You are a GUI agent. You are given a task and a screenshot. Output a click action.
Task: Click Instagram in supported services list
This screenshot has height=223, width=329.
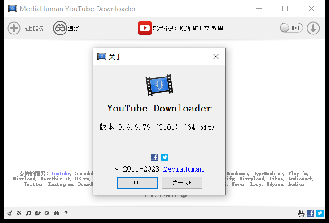coord(61,184)
